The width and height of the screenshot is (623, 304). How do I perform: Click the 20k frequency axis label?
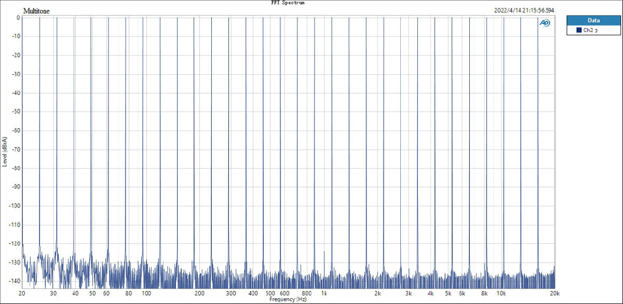point(554,294)
